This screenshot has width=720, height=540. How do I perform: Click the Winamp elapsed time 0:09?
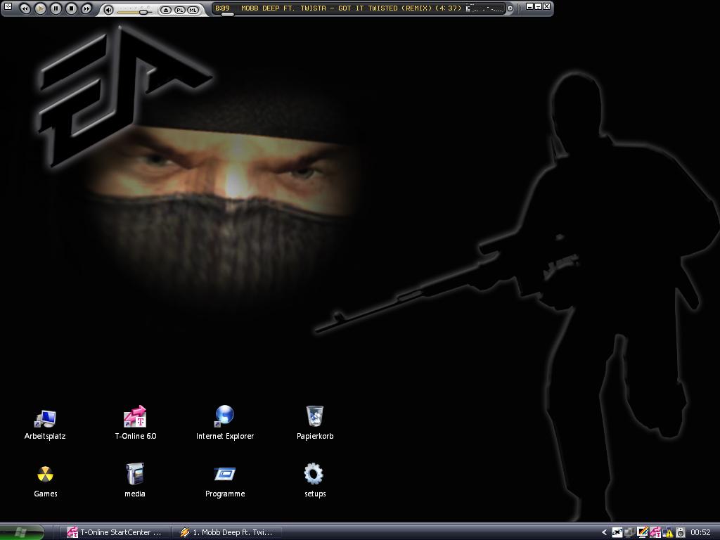click(x=222, y=8)
